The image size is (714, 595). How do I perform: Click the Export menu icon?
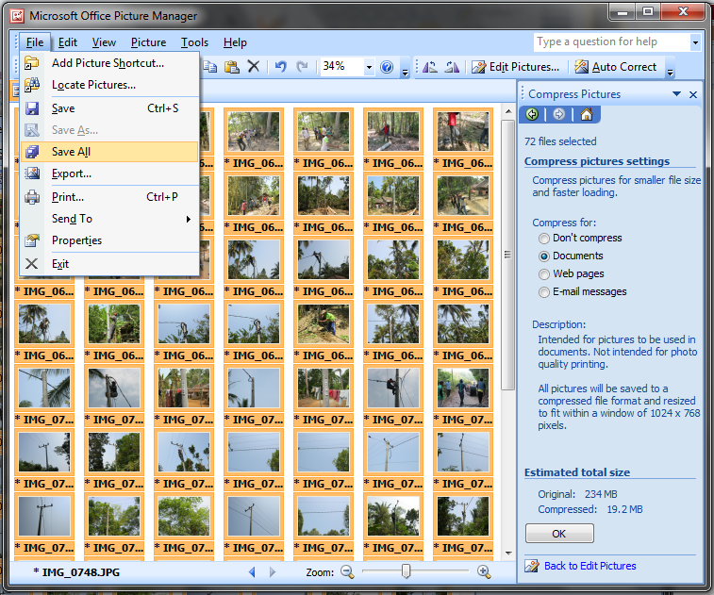click(31, 174)
